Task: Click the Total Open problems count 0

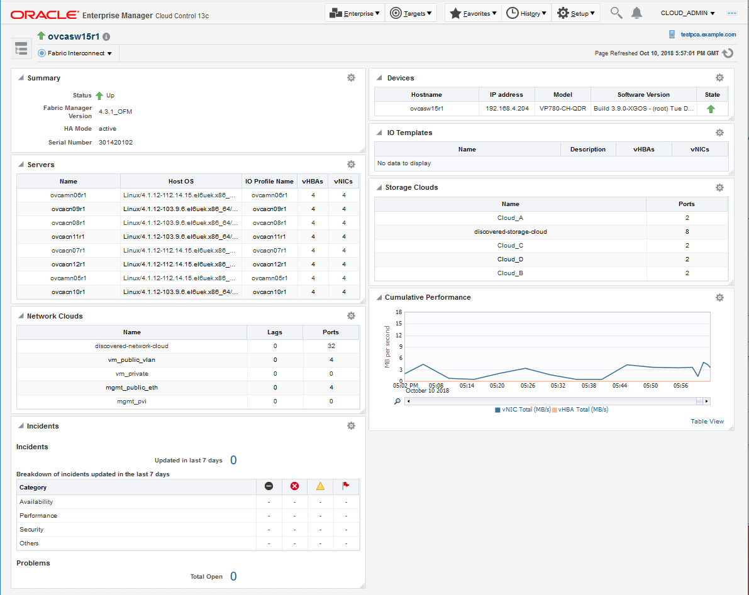Action: click(233, 576)
